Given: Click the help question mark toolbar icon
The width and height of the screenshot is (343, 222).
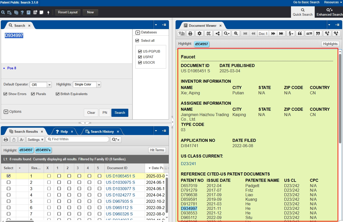Looking at the screenshot, I should 22,12.
